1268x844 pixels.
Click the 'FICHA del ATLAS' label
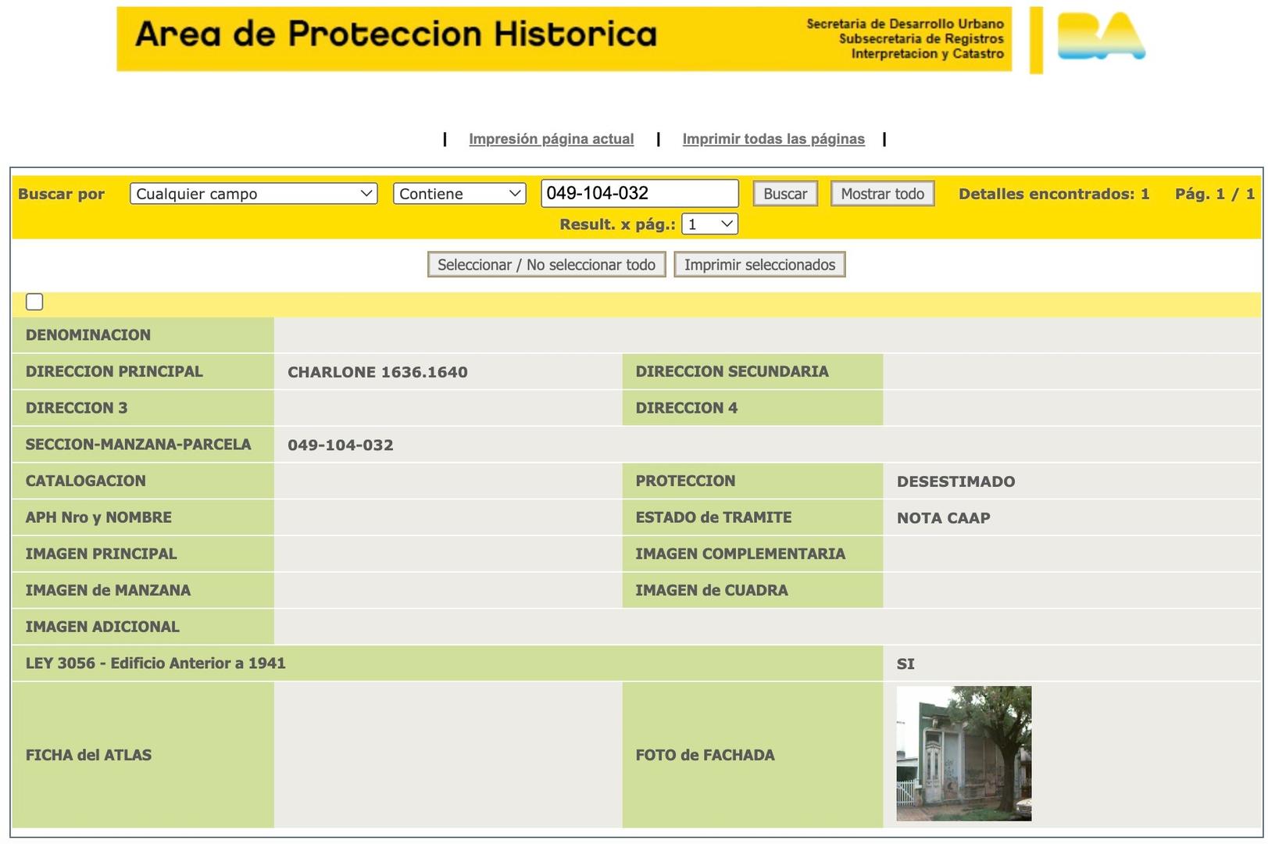[x=88, y=755]
